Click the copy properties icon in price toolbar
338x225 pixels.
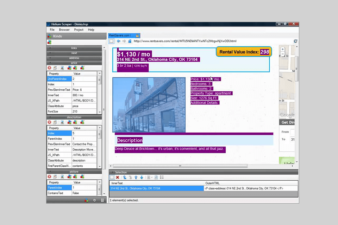(x=55, y=68)
